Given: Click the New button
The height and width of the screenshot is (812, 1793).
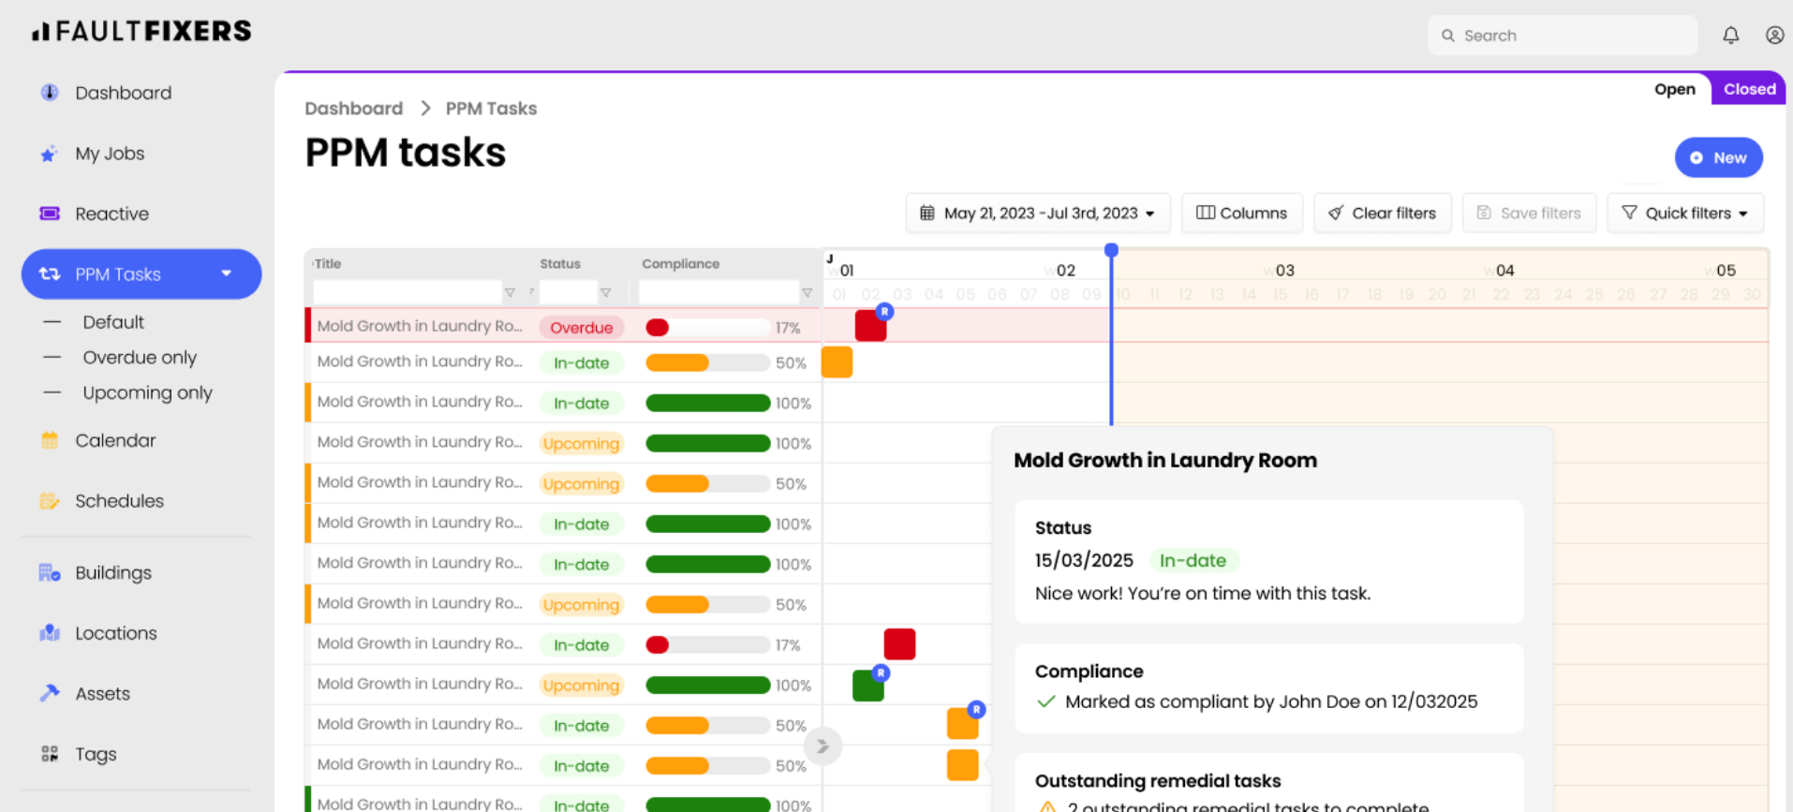Looking at the screenshot, I should (x=1718, y=157).
